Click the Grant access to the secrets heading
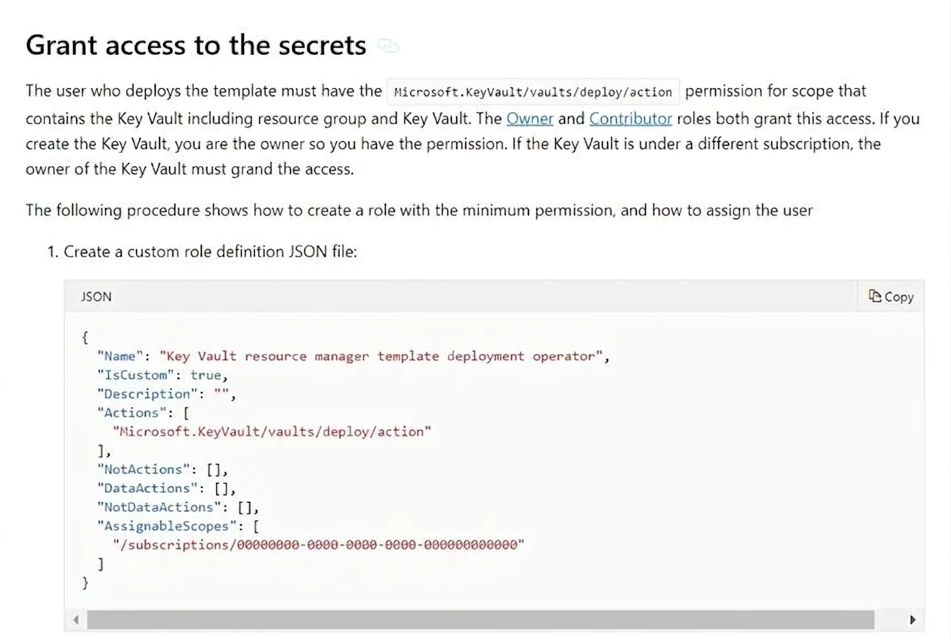This screenshot has width=951, height=640. click(x=196, y=45)
